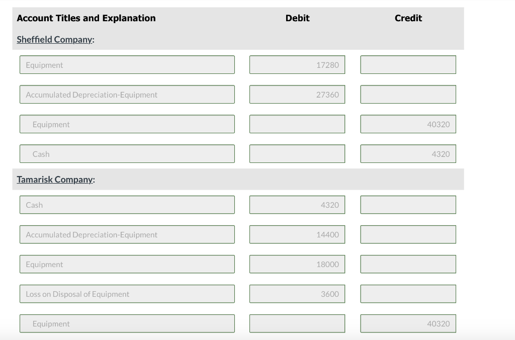Viewport: 515px width, 340px height.
Task: Click Sheffield's credit field showing 4320
Action: (408, 153)
